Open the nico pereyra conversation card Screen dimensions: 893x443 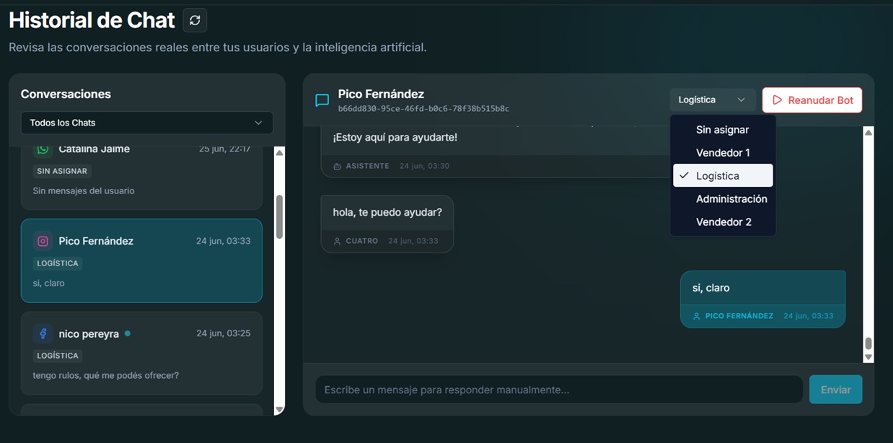pyautogui.click(x=141, y=353)
